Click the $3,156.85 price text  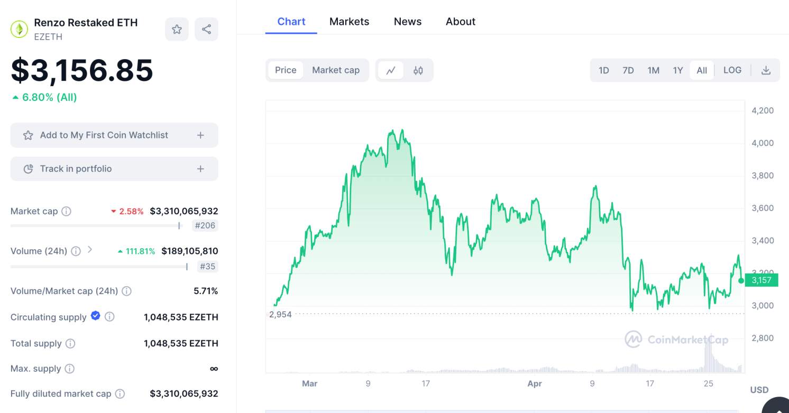(x=82, y=70)
